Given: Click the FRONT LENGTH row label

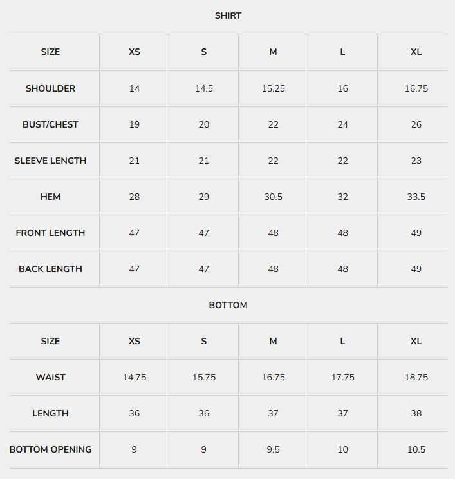Looking at the screenshot, I should (50, 233).
